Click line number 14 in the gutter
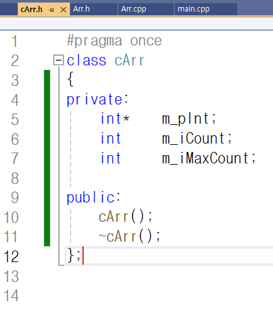Image resolution: width=273 pixels, height=314 pixels. point(12,296)
